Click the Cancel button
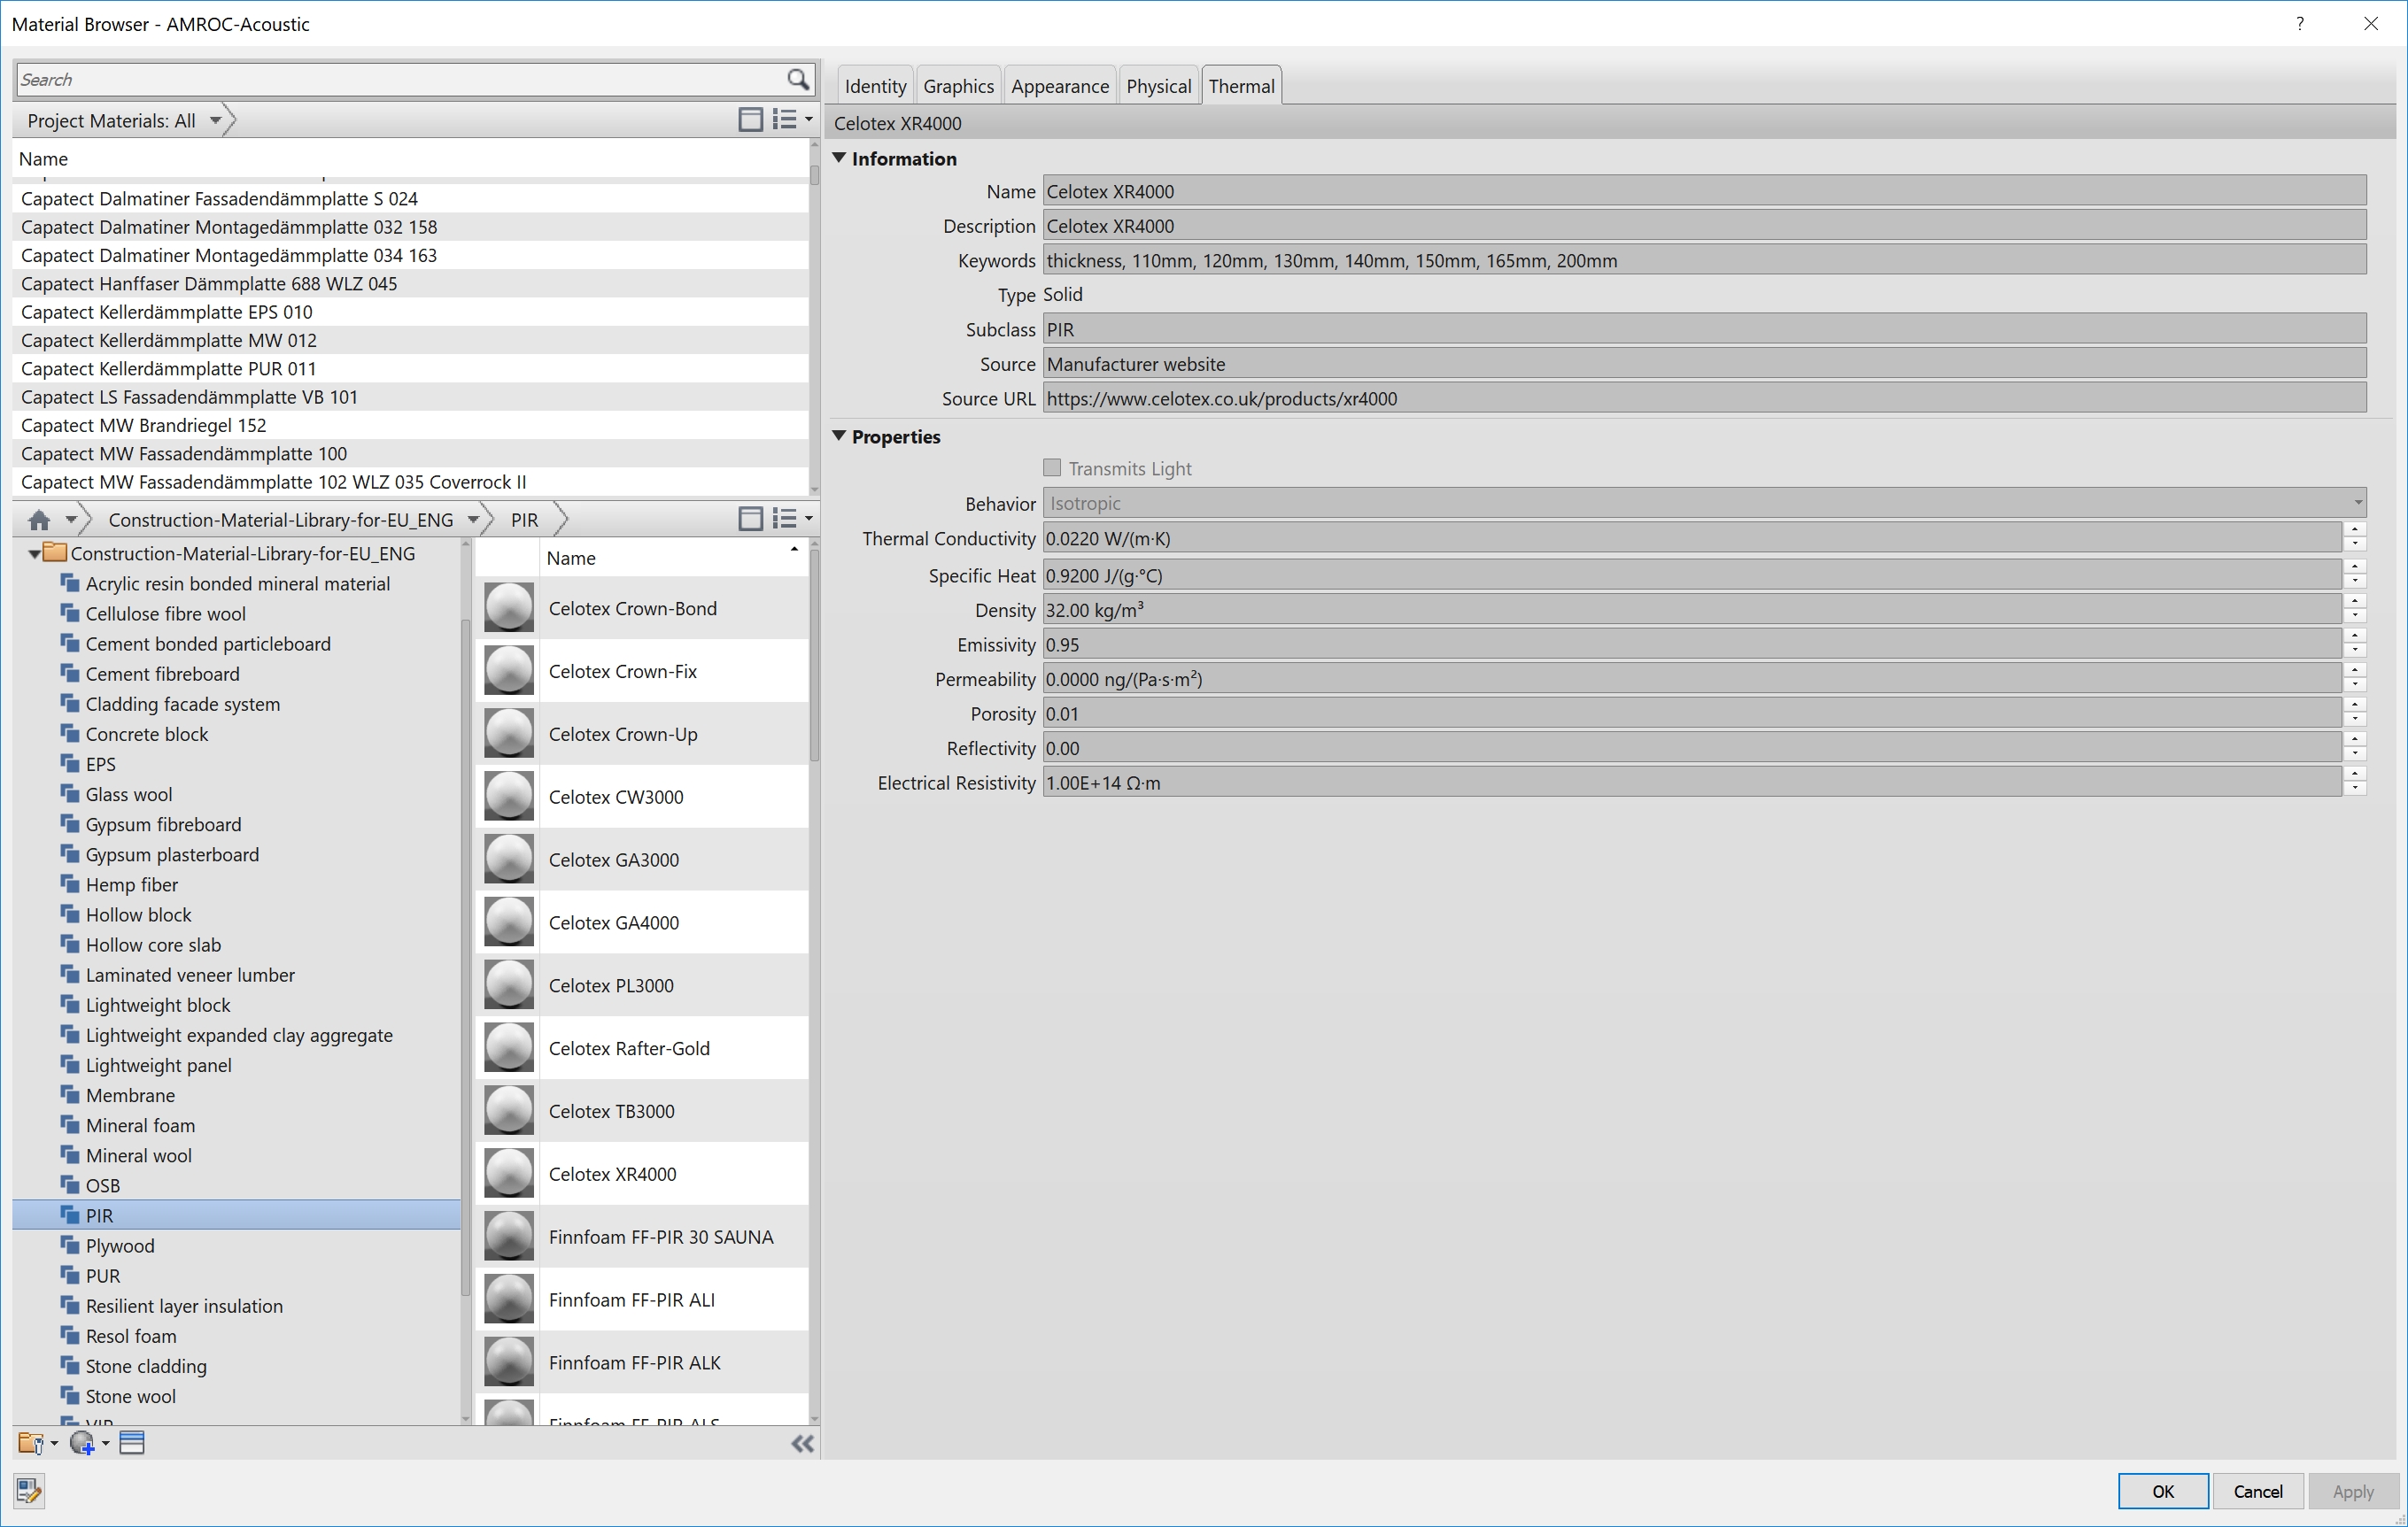 point(2258,1491)
